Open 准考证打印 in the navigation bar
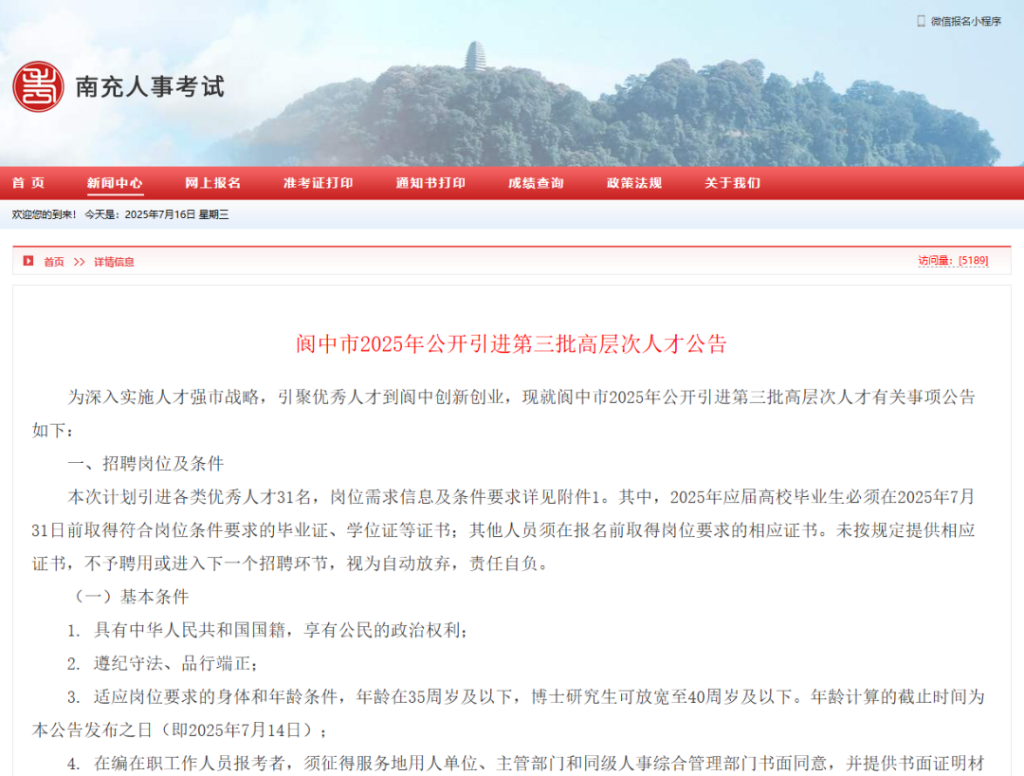Image resolution: width=1024 pixels, height=776 pixels. point(318,183)
